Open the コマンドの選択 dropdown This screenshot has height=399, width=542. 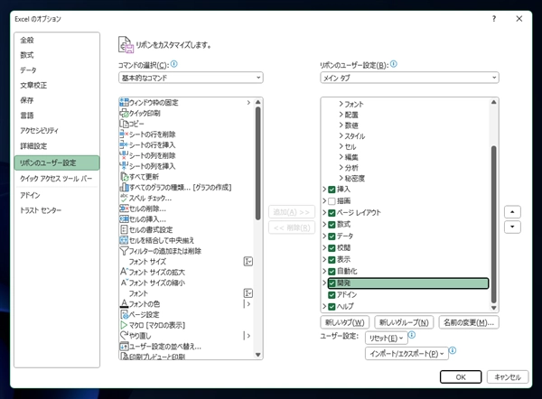[191, 78]
